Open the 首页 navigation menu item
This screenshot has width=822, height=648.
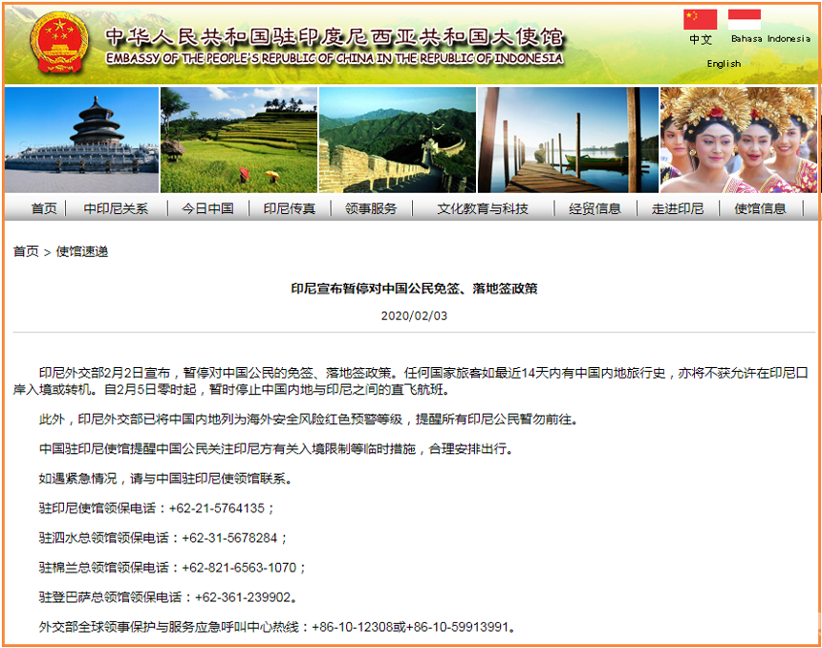click(44, 208)
